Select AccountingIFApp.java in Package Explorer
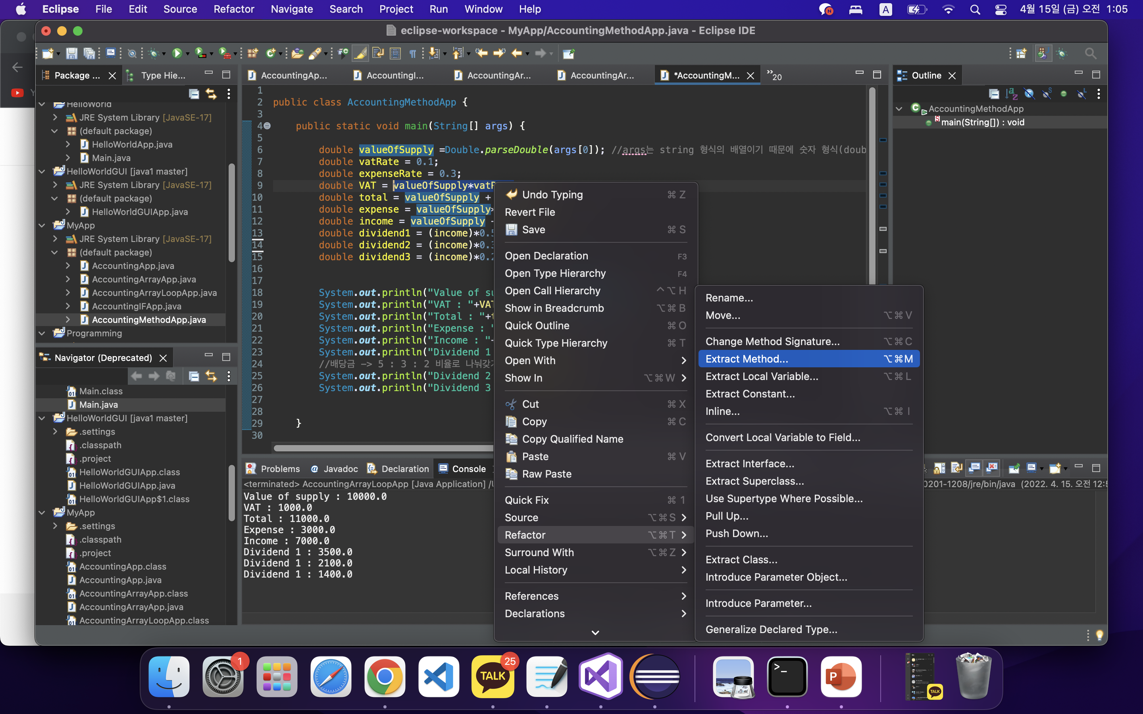This screenshot has width=1143, height=714. pyautogui.click(x=136, y=306)
